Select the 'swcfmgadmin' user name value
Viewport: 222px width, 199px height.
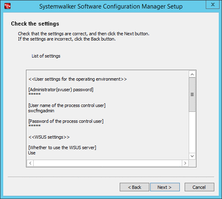41,111
